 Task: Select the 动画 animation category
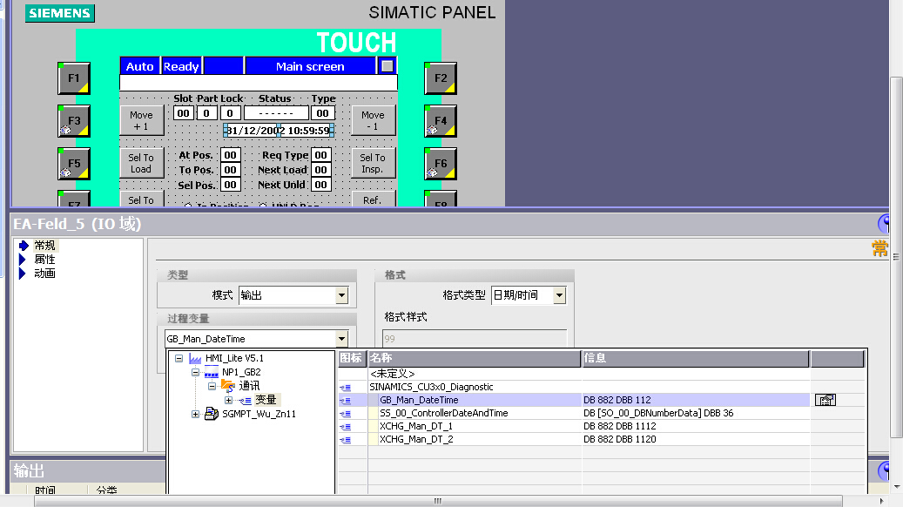click(44, 273)
